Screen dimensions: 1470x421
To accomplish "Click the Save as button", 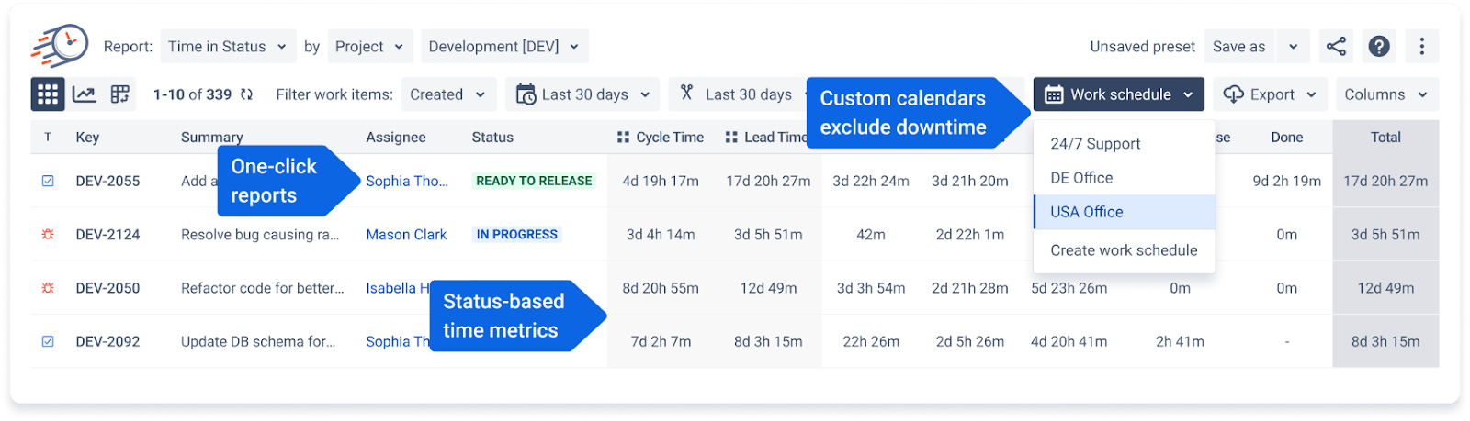I will tap(1238, 46).
